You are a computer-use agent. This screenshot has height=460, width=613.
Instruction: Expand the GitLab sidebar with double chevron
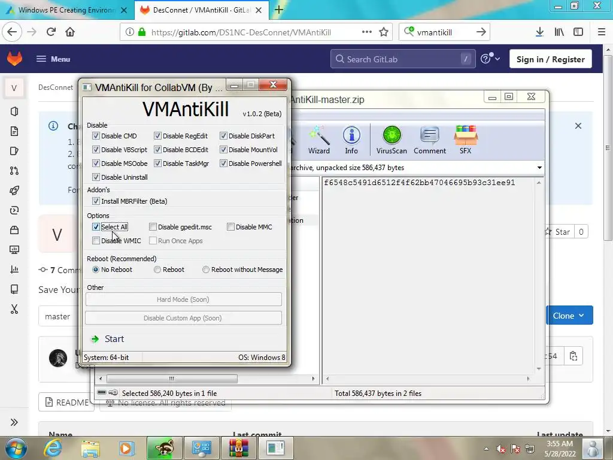click(x=14, y=422)
